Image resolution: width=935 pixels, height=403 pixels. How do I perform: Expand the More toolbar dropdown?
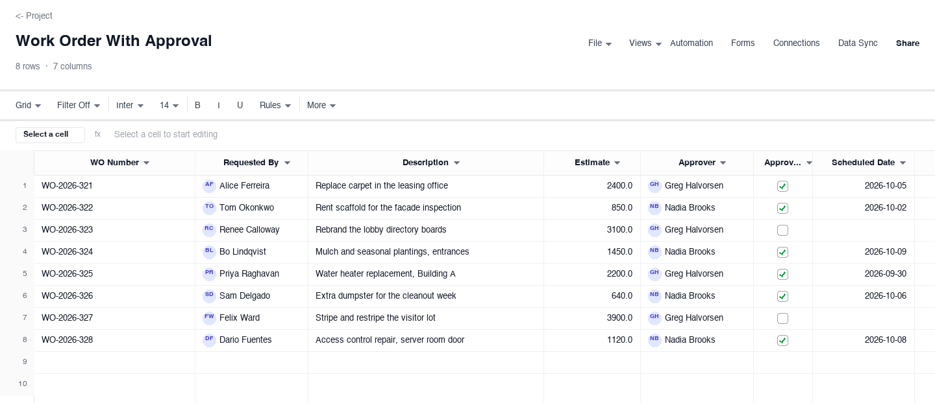(321, 105)
